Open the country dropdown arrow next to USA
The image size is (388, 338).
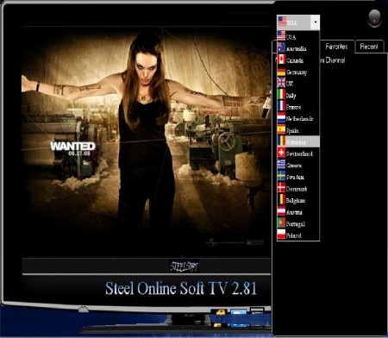pos(316,22)
